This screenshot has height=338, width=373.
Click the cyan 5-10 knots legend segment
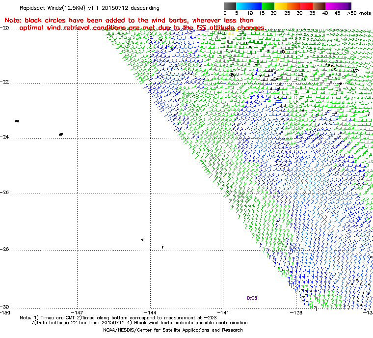point(242,6)
